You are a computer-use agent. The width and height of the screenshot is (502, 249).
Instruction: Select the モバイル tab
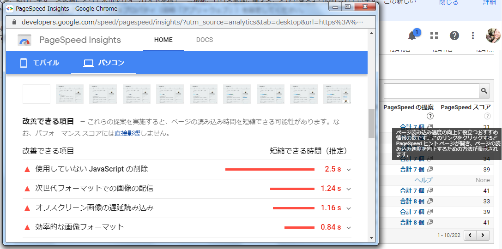pos(40,63)
